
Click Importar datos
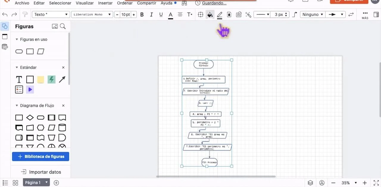(41, 172)
